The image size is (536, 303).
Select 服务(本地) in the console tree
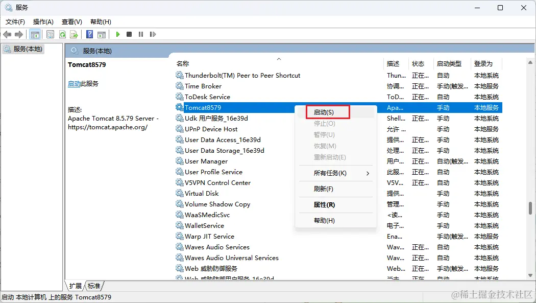23,49
